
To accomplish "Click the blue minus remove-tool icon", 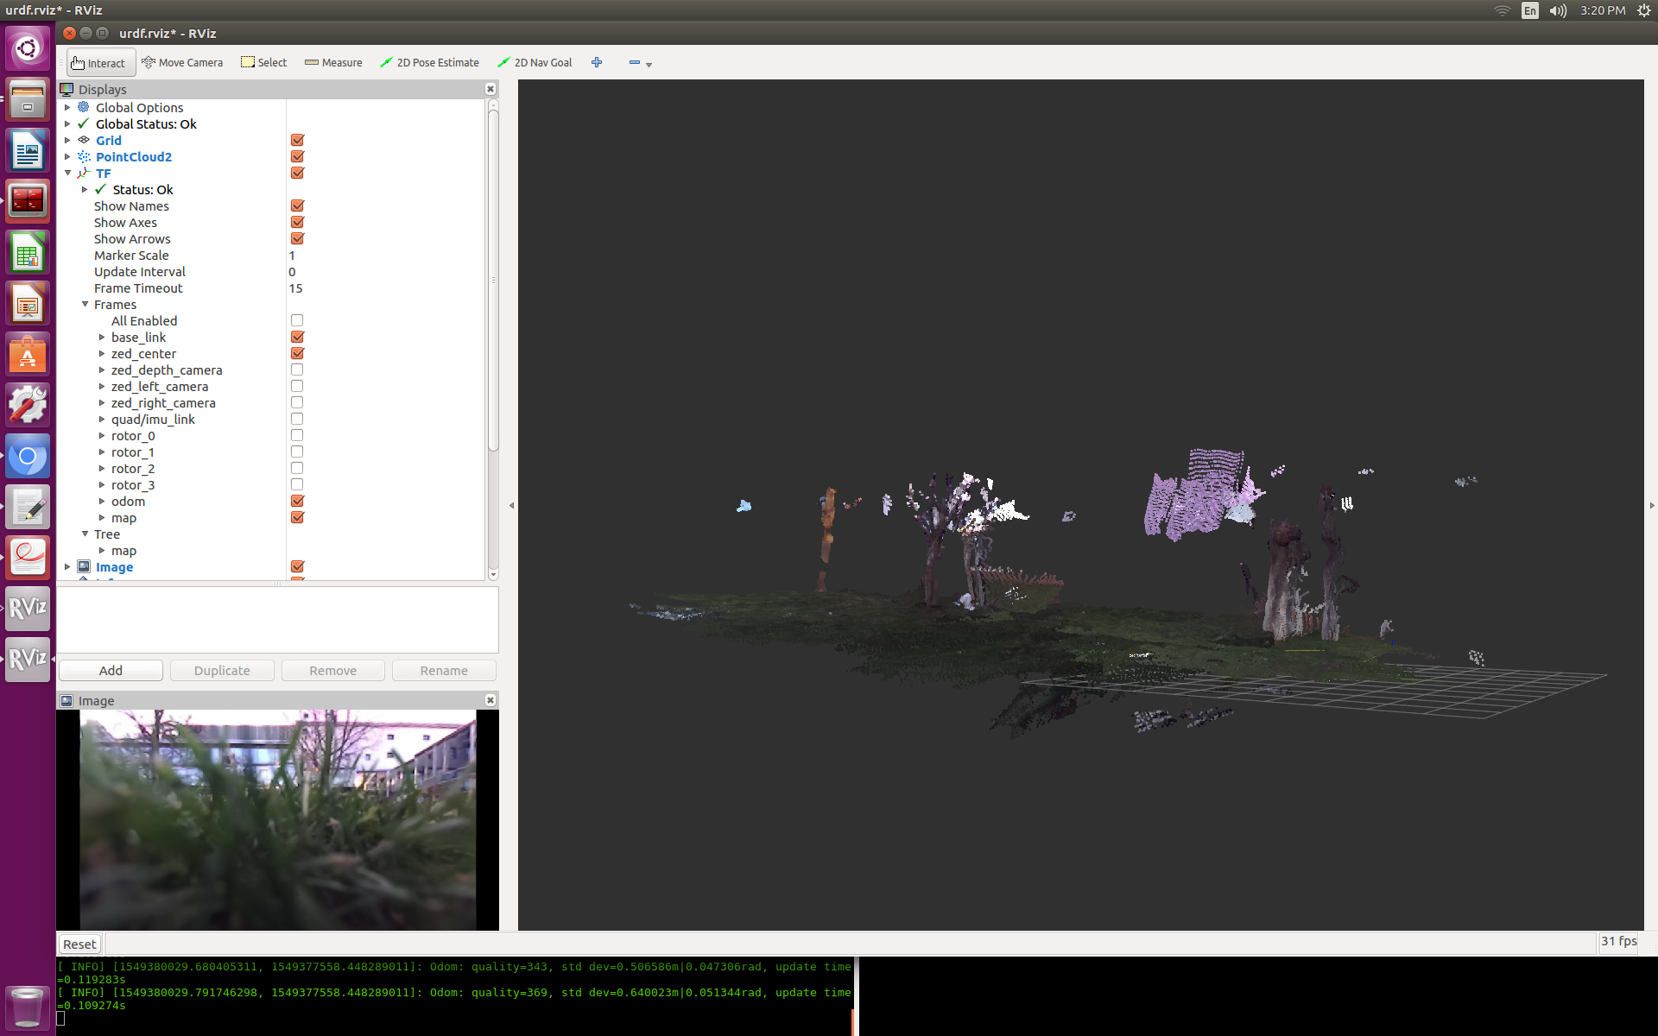I will click(635, 62).
